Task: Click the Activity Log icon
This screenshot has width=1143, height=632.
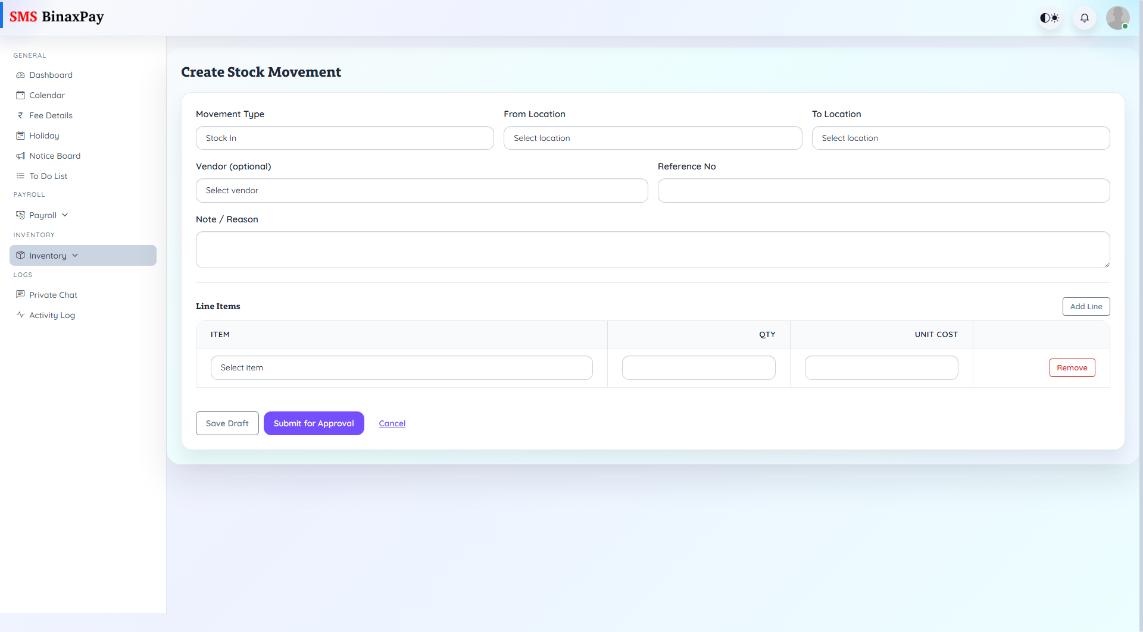Action: point(21,315)
